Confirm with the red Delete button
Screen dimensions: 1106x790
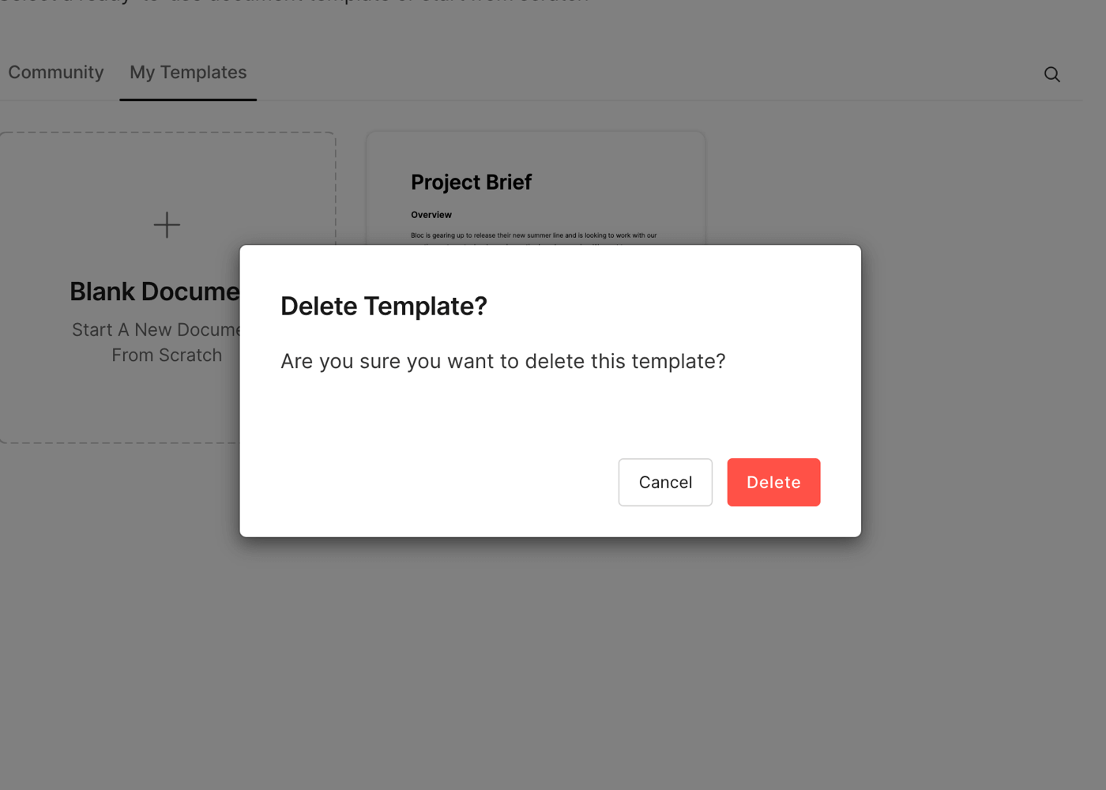[773, 482]
